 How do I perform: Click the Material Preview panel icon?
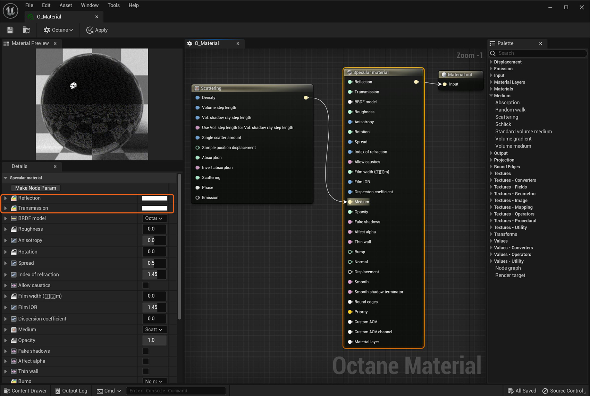(x=6, y=43)
